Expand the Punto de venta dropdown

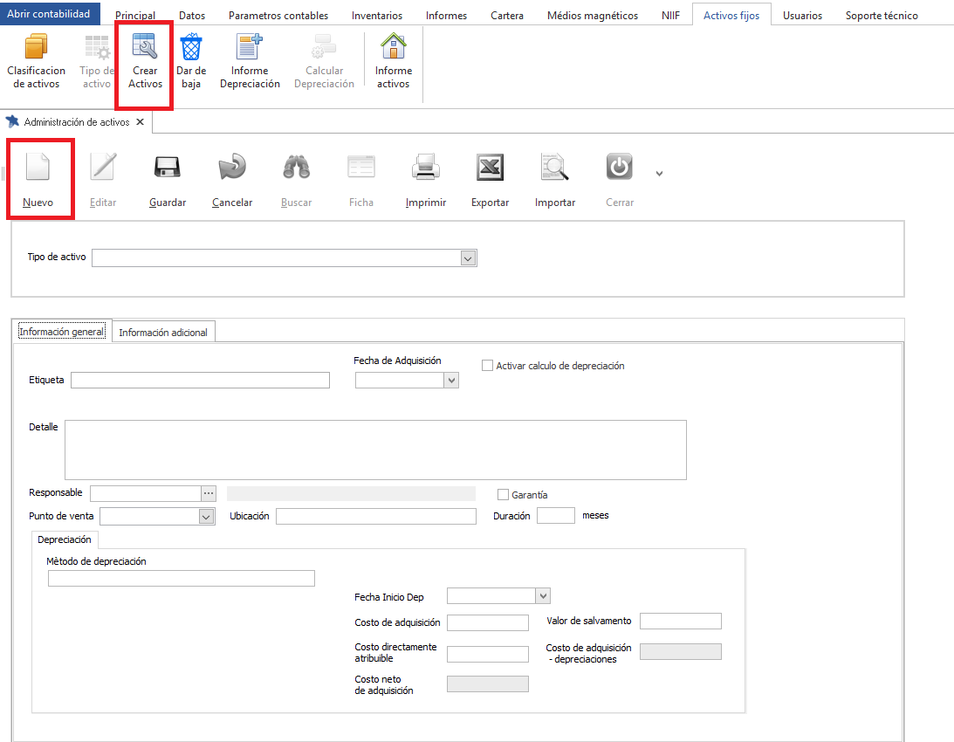[206, 517]
